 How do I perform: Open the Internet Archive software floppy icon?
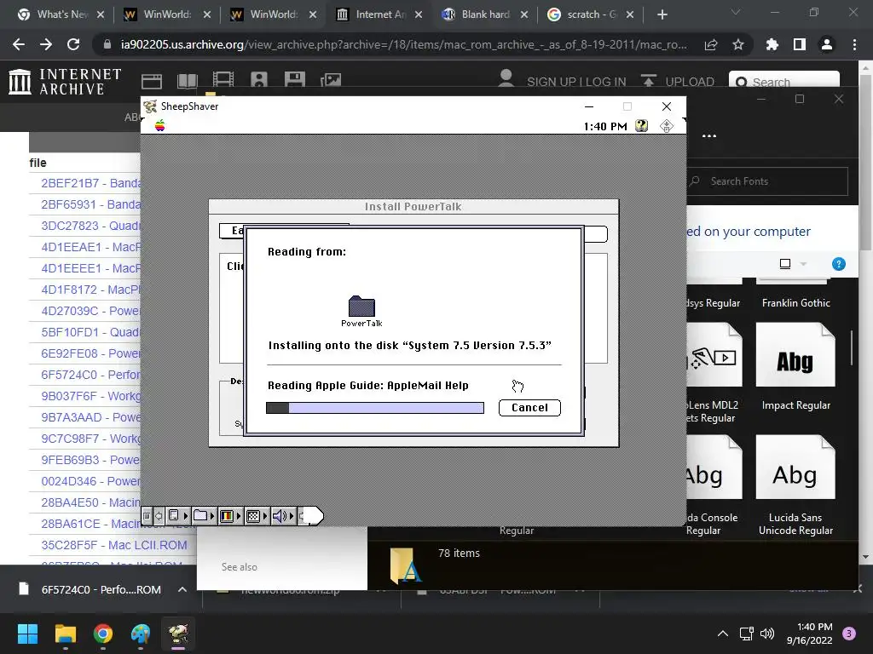(294, 80)
